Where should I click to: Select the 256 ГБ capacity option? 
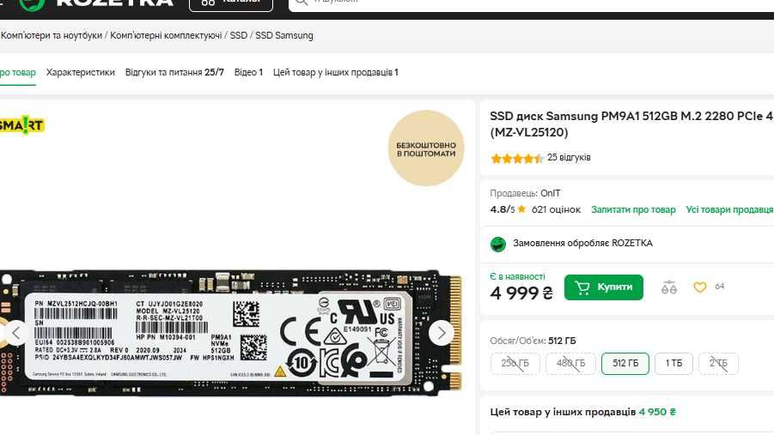515,364
